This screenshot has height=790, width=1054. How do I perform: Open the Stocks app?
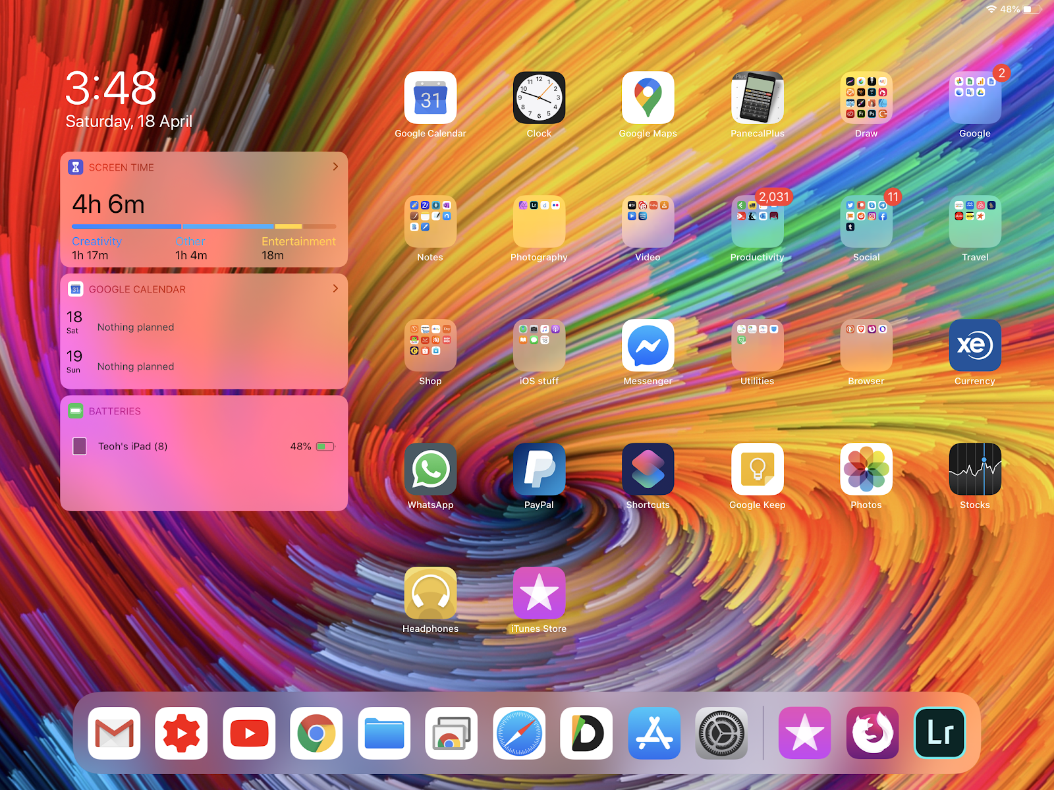(x=975, y=469)
